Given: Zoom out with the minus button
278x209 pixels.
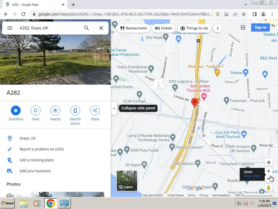Looking at the screenshot, I should click(x=268, y=179).
